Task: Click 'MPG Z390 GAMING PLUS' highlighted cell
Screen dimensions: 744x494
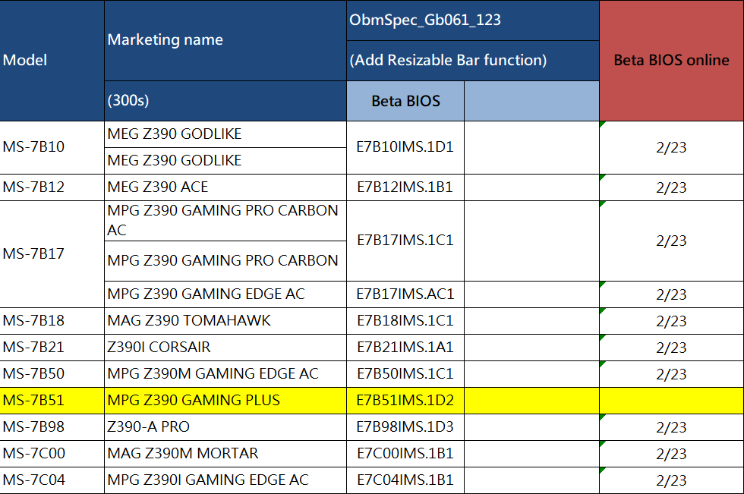Action: pyautogui.click(x=225, y=401)
